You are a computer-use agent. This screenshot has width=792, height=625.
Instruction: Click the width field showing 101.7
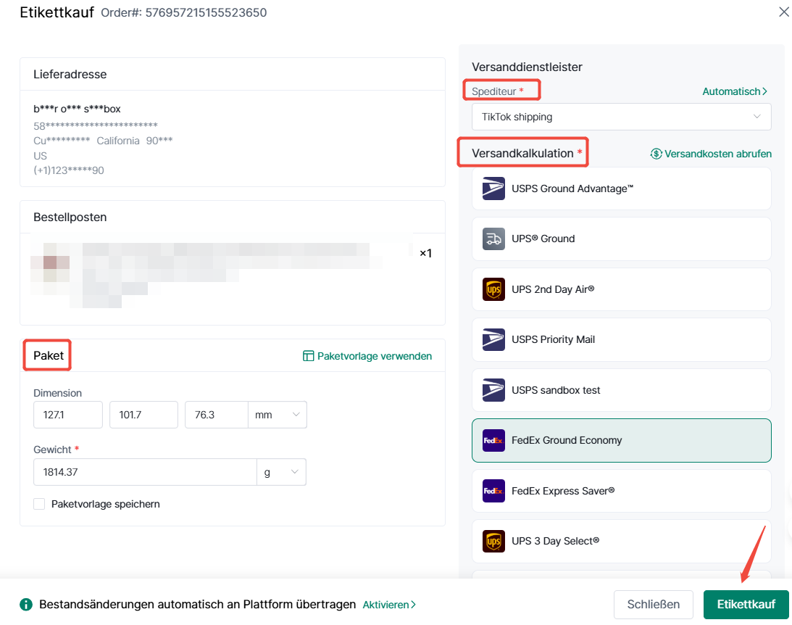[143, 415]
